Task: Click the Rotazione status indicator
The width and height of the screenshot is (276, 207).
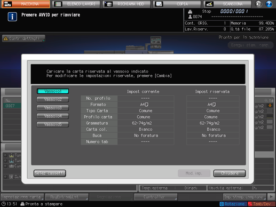Action: [x=233, y=204]
